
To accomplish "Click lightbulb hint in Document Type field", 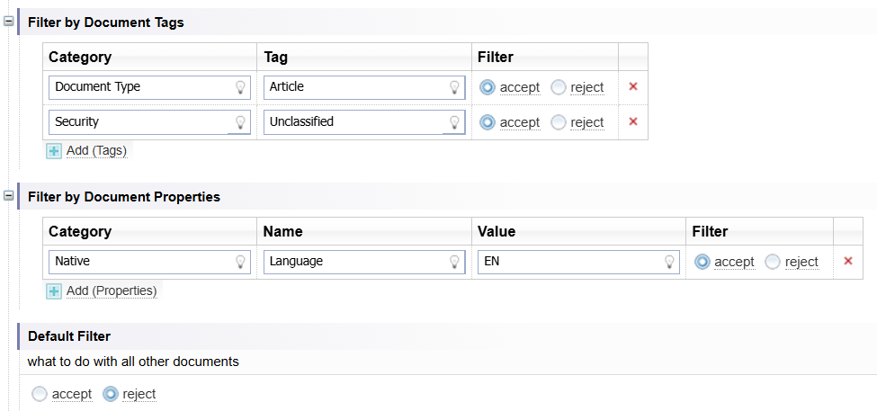I will pos(240,87).
